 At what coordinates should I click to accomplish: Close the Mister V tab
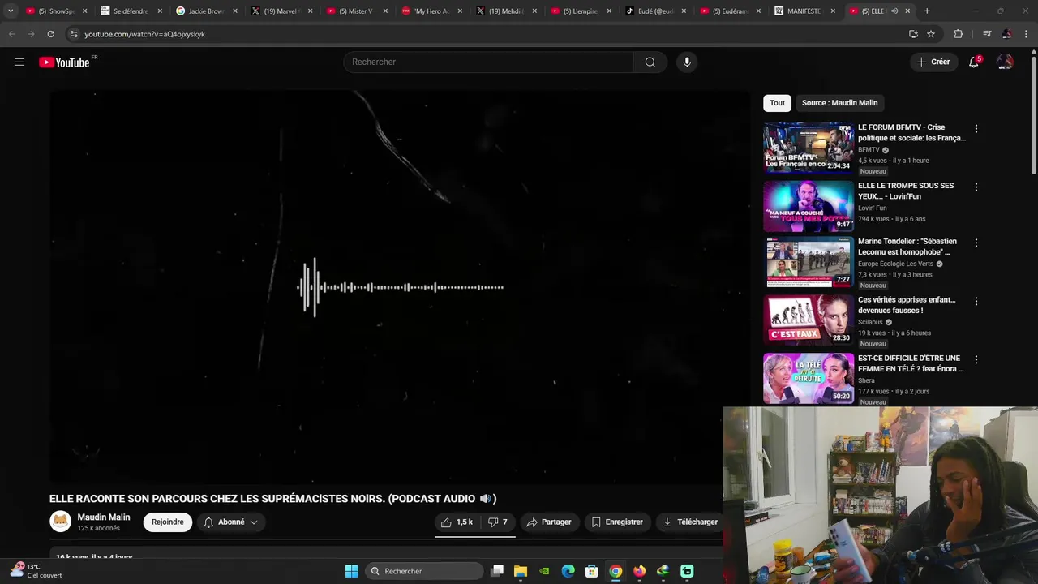tap(384, 11)
